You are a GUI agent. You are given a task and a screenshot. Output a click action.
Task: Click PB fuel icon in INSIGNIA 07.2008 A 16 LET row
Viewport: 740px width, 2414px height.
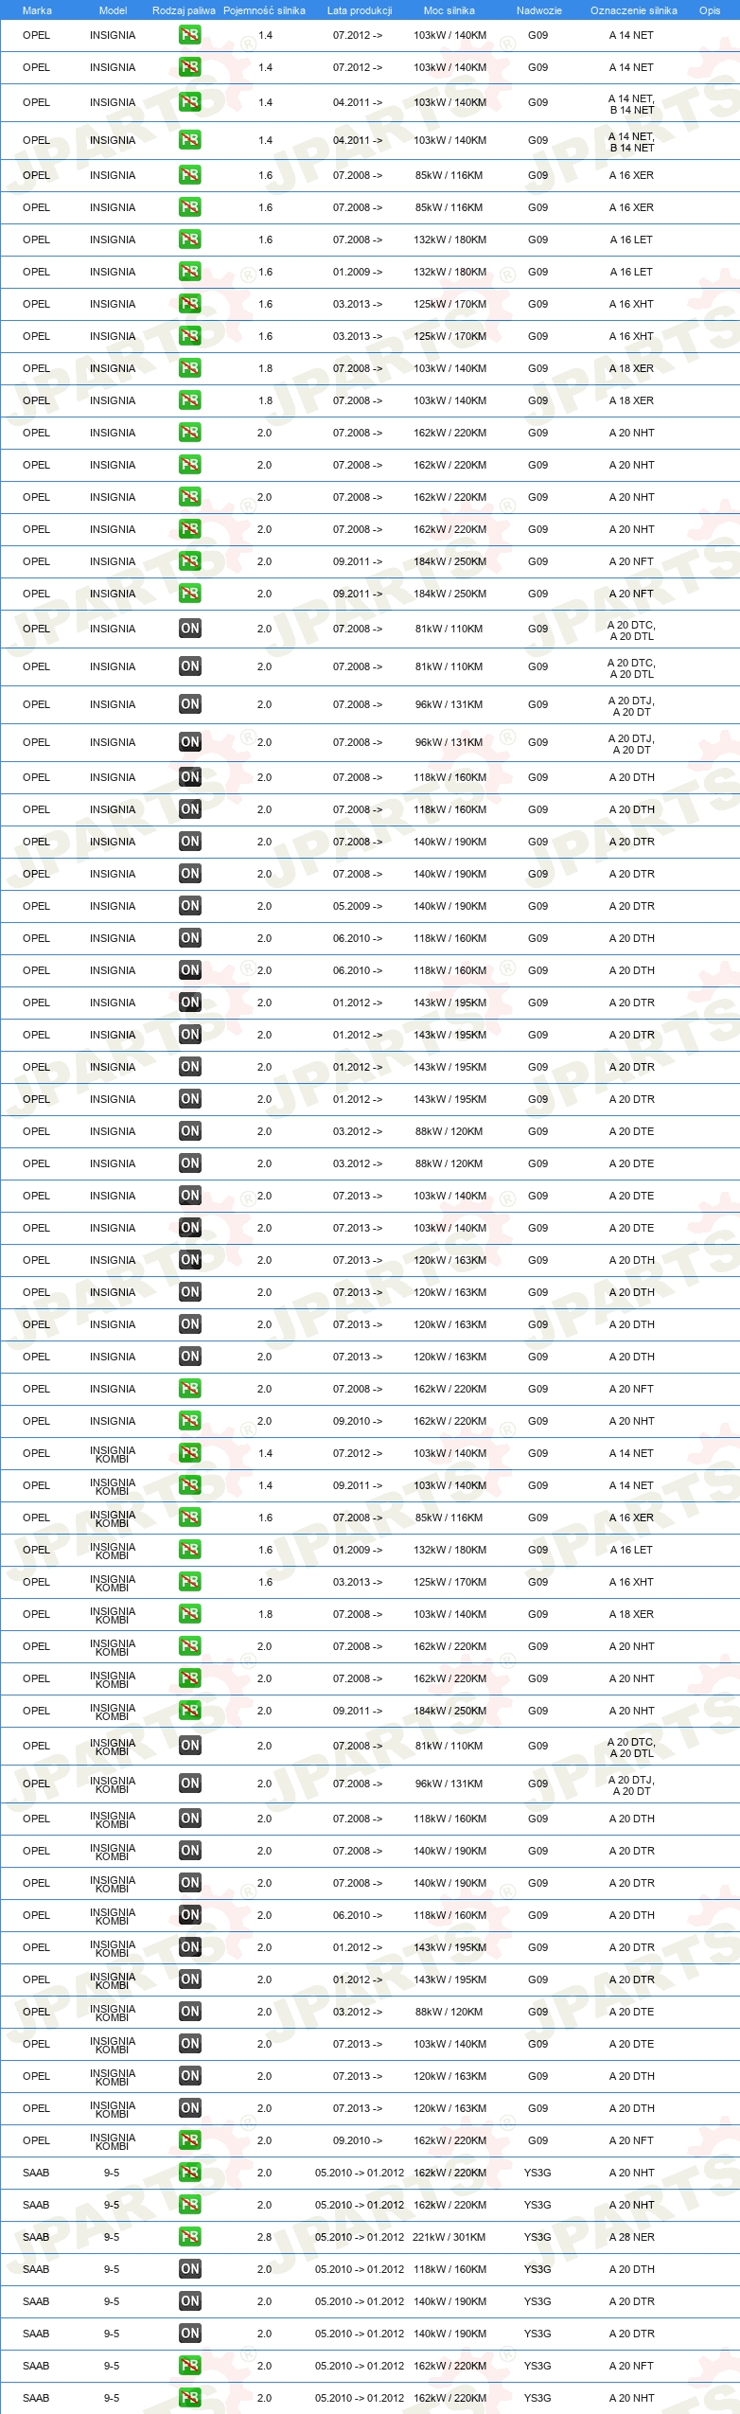pos(190,240)
